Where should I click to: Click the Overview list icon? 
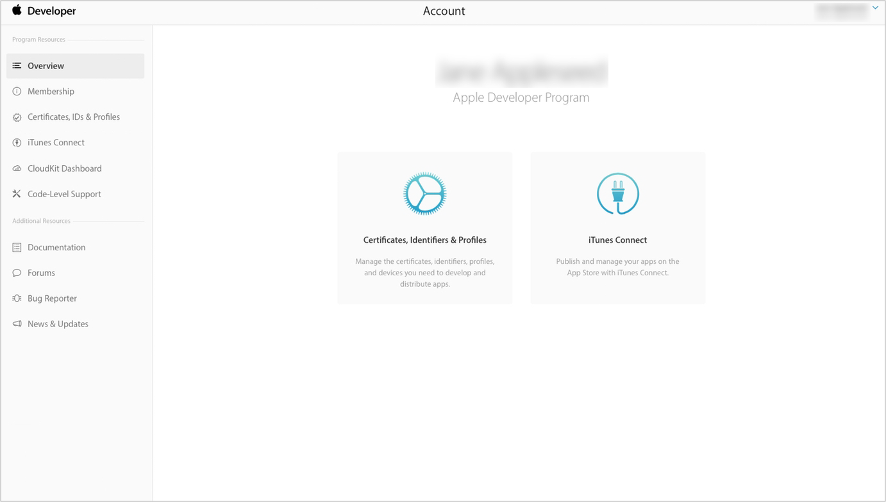17,66
